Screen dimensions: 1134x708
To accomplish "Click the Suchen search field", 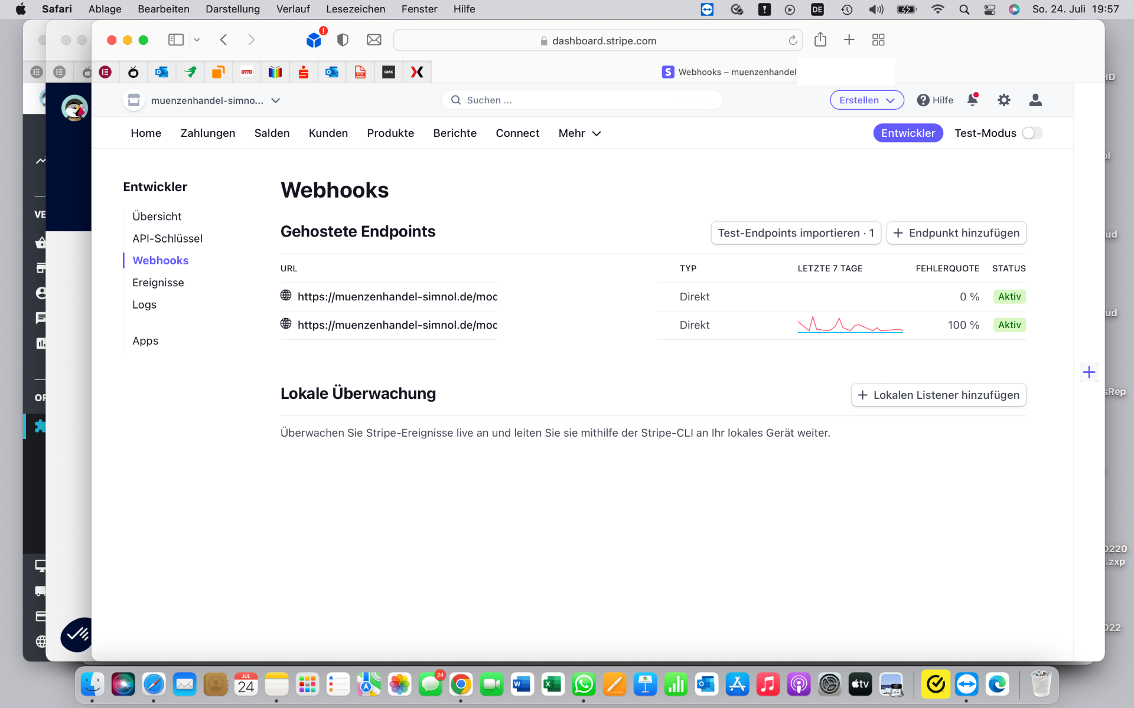I will [582, 100].
